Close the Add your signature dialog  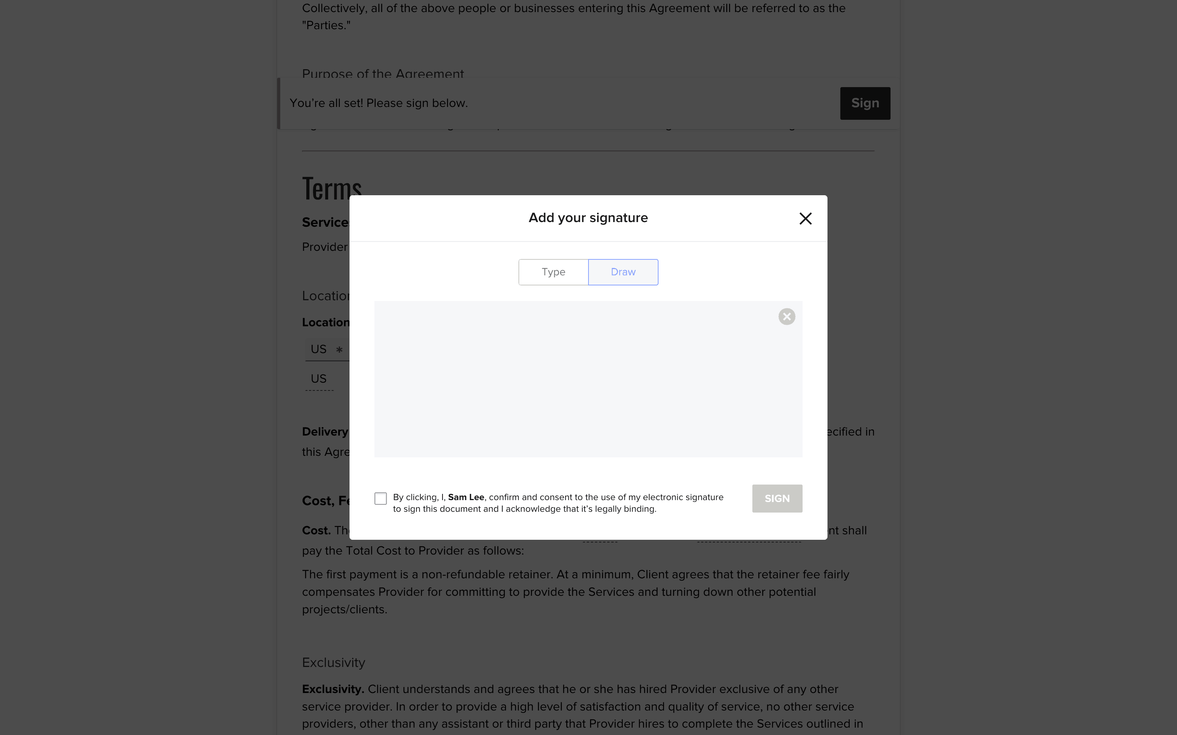pyautogui.click(x=805, y=219)
